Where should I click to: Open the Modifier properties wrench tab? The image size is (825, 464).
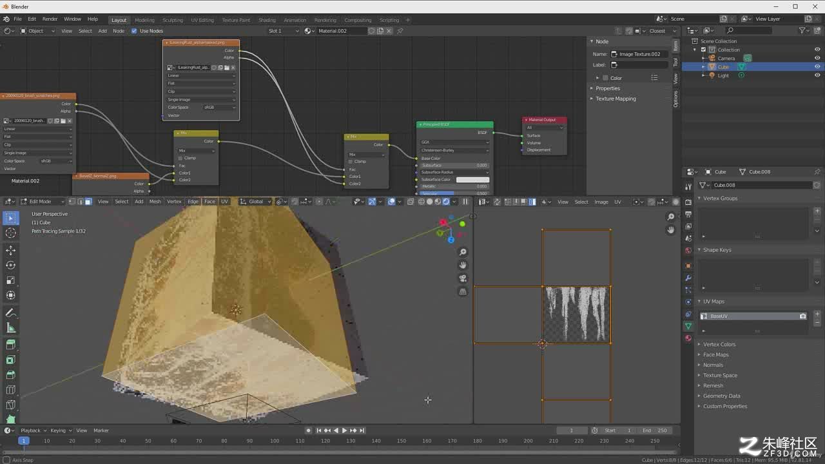688,278
